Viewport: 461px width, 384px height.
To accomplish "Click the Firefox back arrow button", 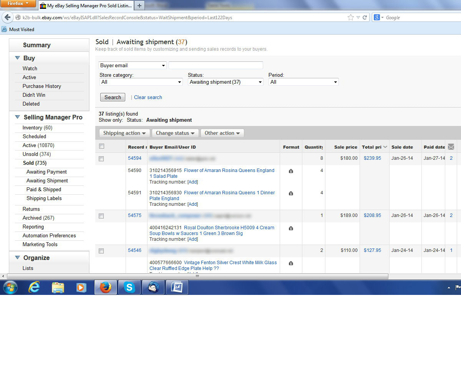I will (7, 17).
